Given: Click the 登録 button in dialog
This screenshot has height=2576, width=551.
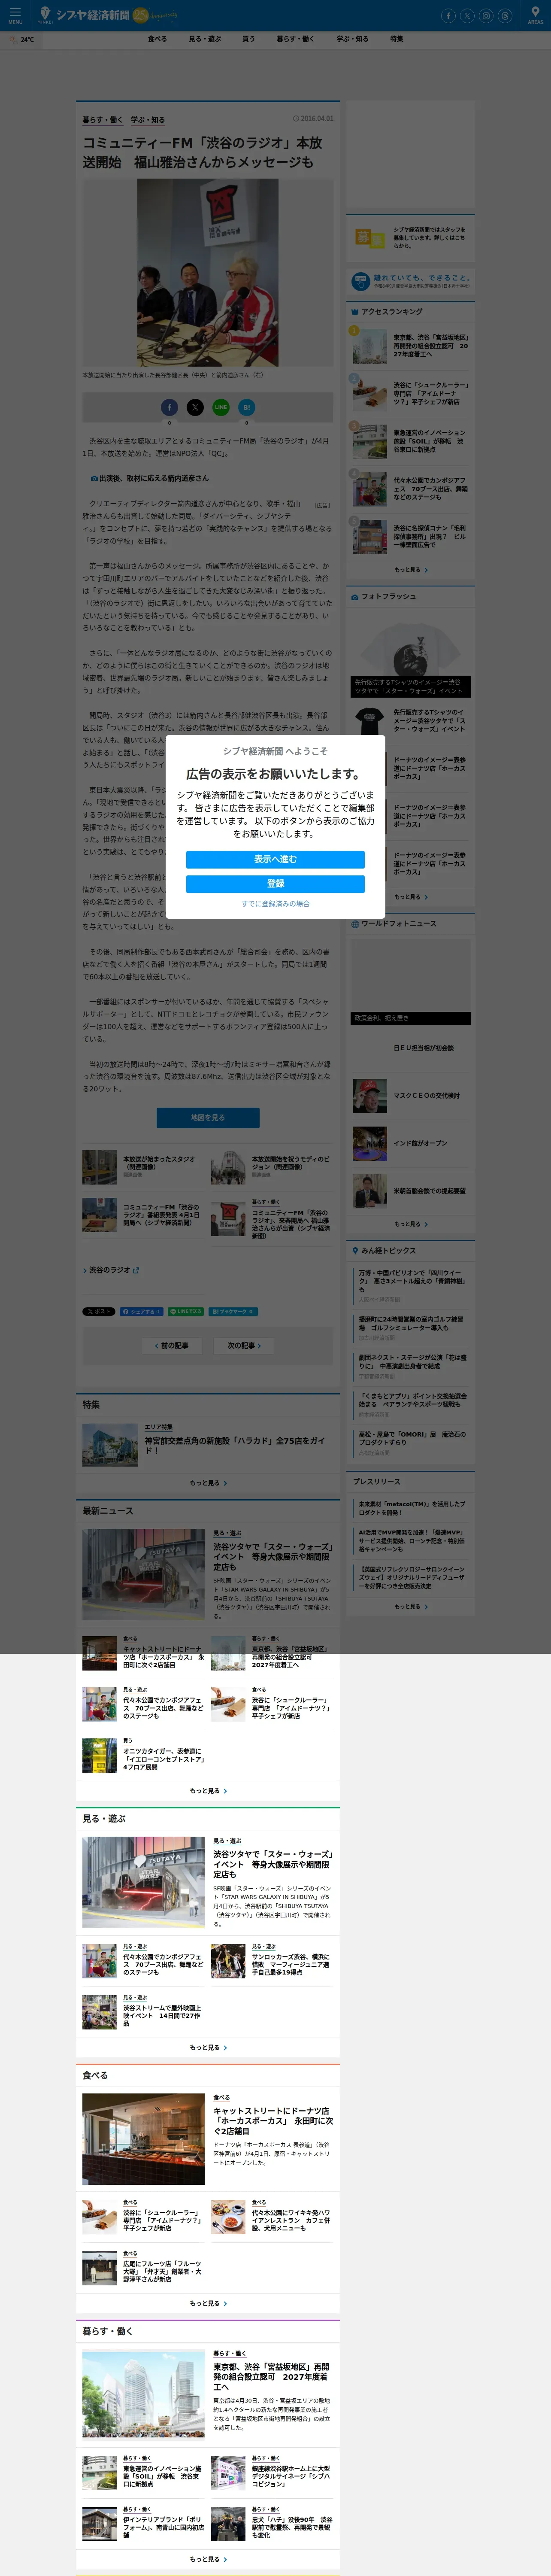Looking at the screenshot, I should [x=275, y=883].
